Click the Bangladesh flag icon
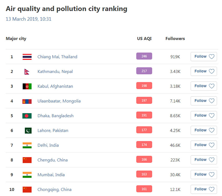Screen dimensions: 222x196 27,116
